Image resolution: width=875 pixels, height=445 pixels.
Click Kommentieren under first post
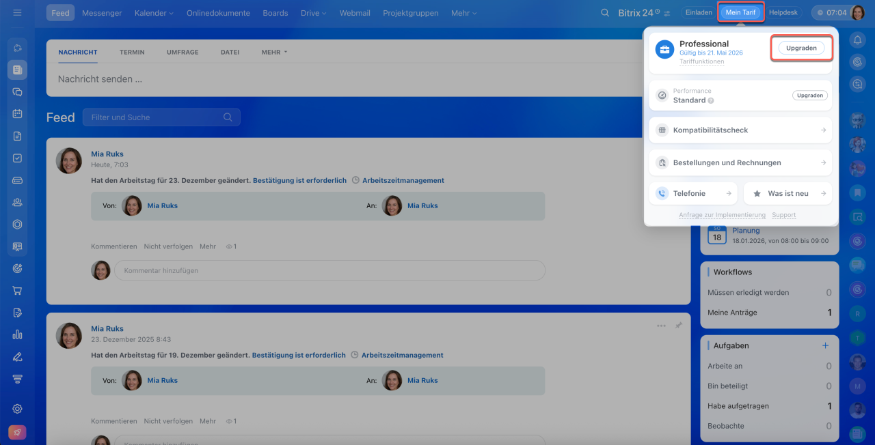coord(114,246)
